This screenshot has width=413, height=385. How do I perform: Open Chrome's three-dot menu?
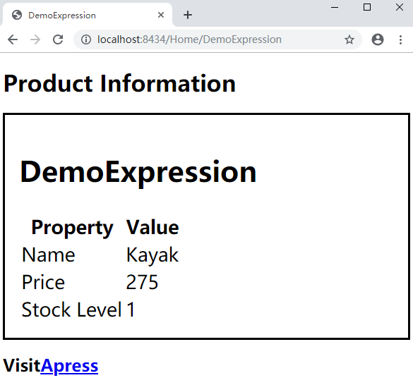(400, 39)
